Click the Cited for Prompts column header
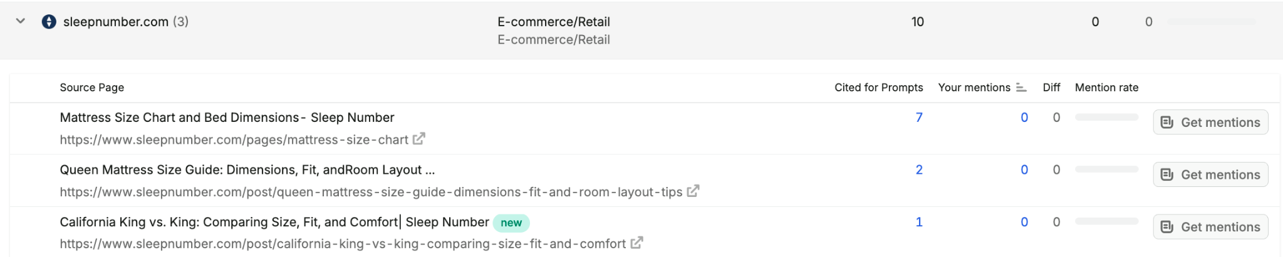This screenshot has height=257, width=1283. pyautogui.click(x=878, y=88)
